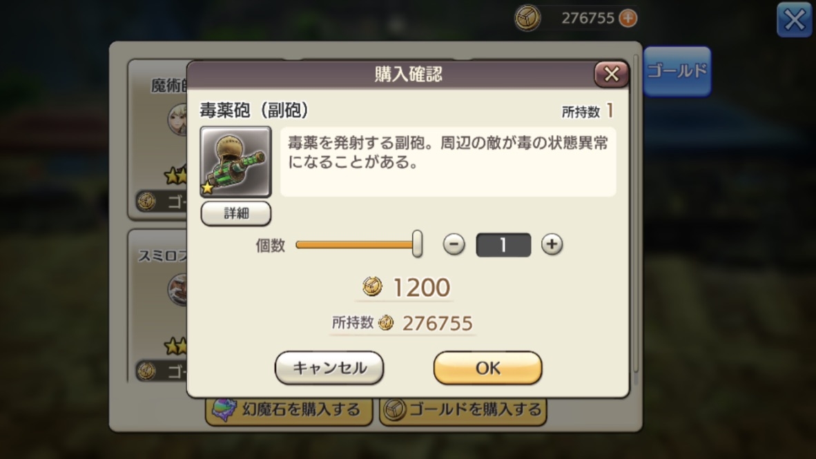Click the coin icon beside price 1200
This screenshot has width=816, height=459.
click(372, 286)
